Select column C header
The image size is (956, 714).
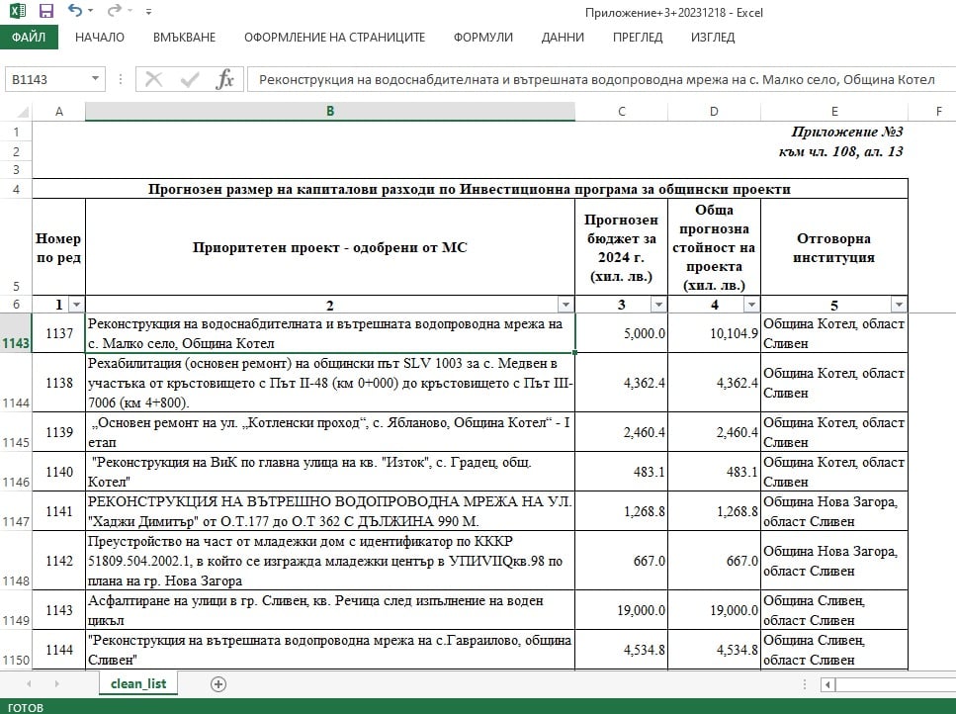click(621, 112)
